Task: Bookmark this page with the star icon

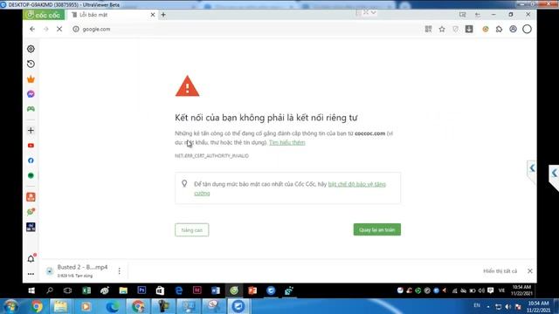Action: click(442, 29)
